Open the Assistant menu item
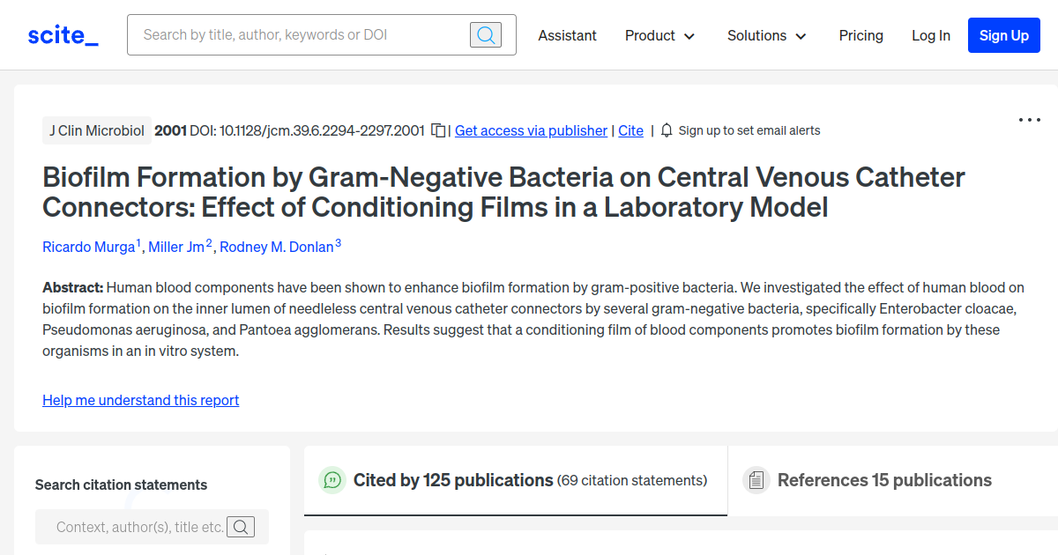This screenshot has height=555, width=1058. [x=567, y=35]
